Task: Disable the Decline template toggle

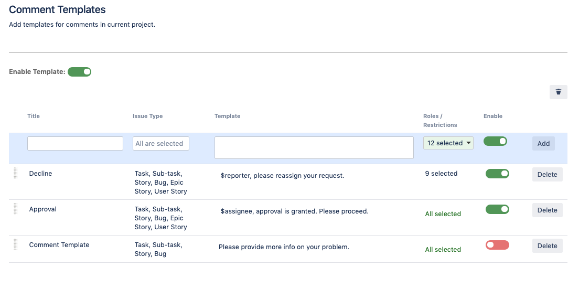Action: pos(497,174)
